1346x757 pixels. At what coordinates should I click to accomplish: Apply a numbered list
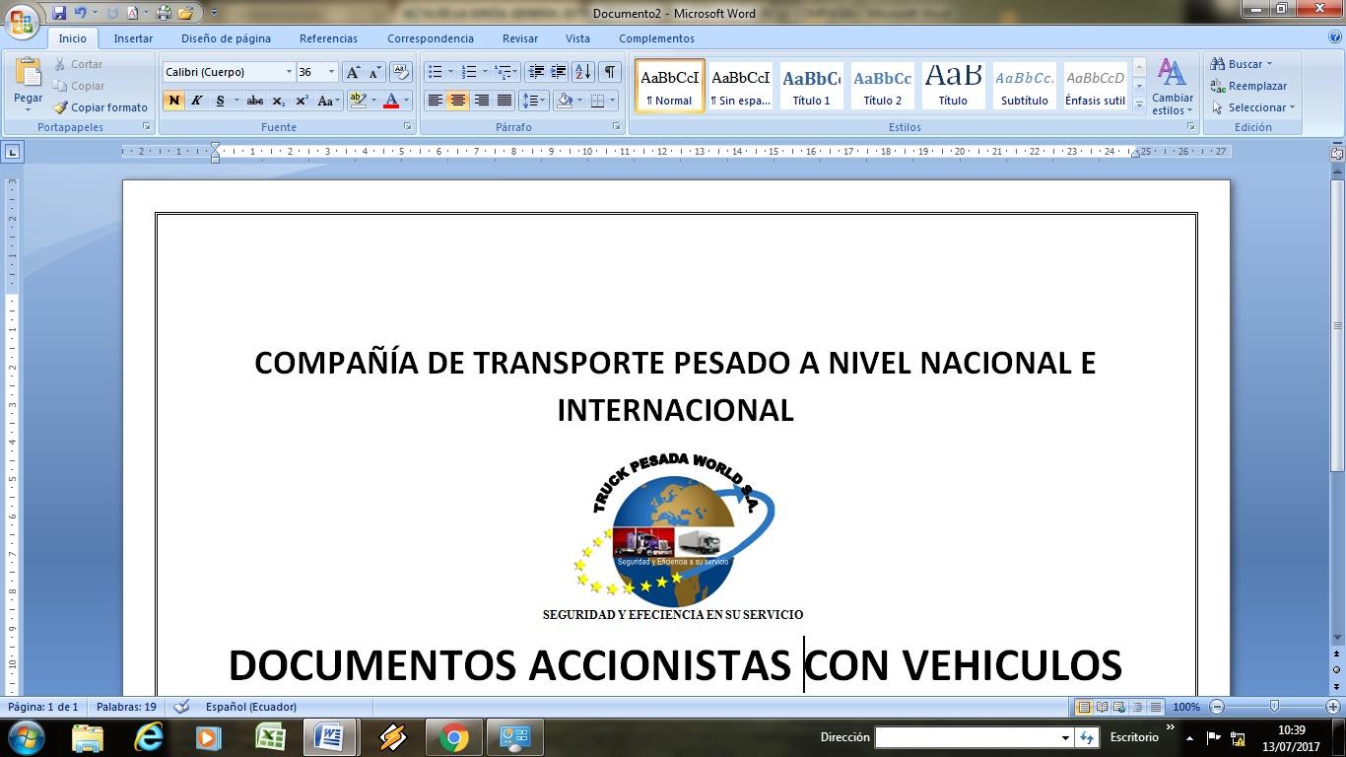point(469,72)
